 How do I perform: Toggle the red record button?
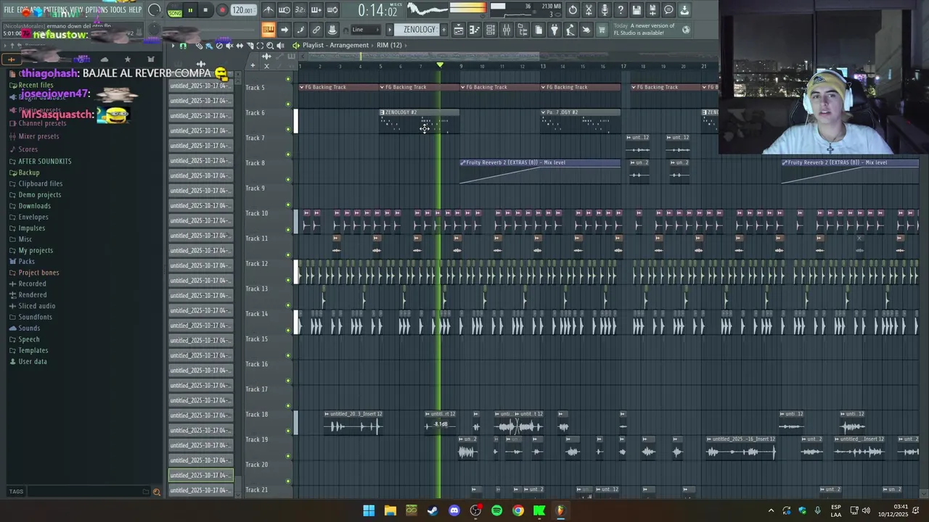click(222, 10)
